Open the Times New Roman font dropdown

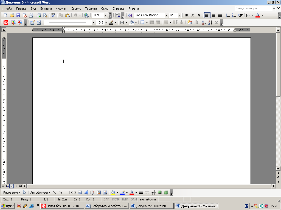point(166,15)
